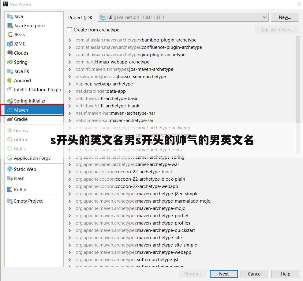Close the New Project dialog
This screenshot has width=303, height=281.
pos(299,4)
